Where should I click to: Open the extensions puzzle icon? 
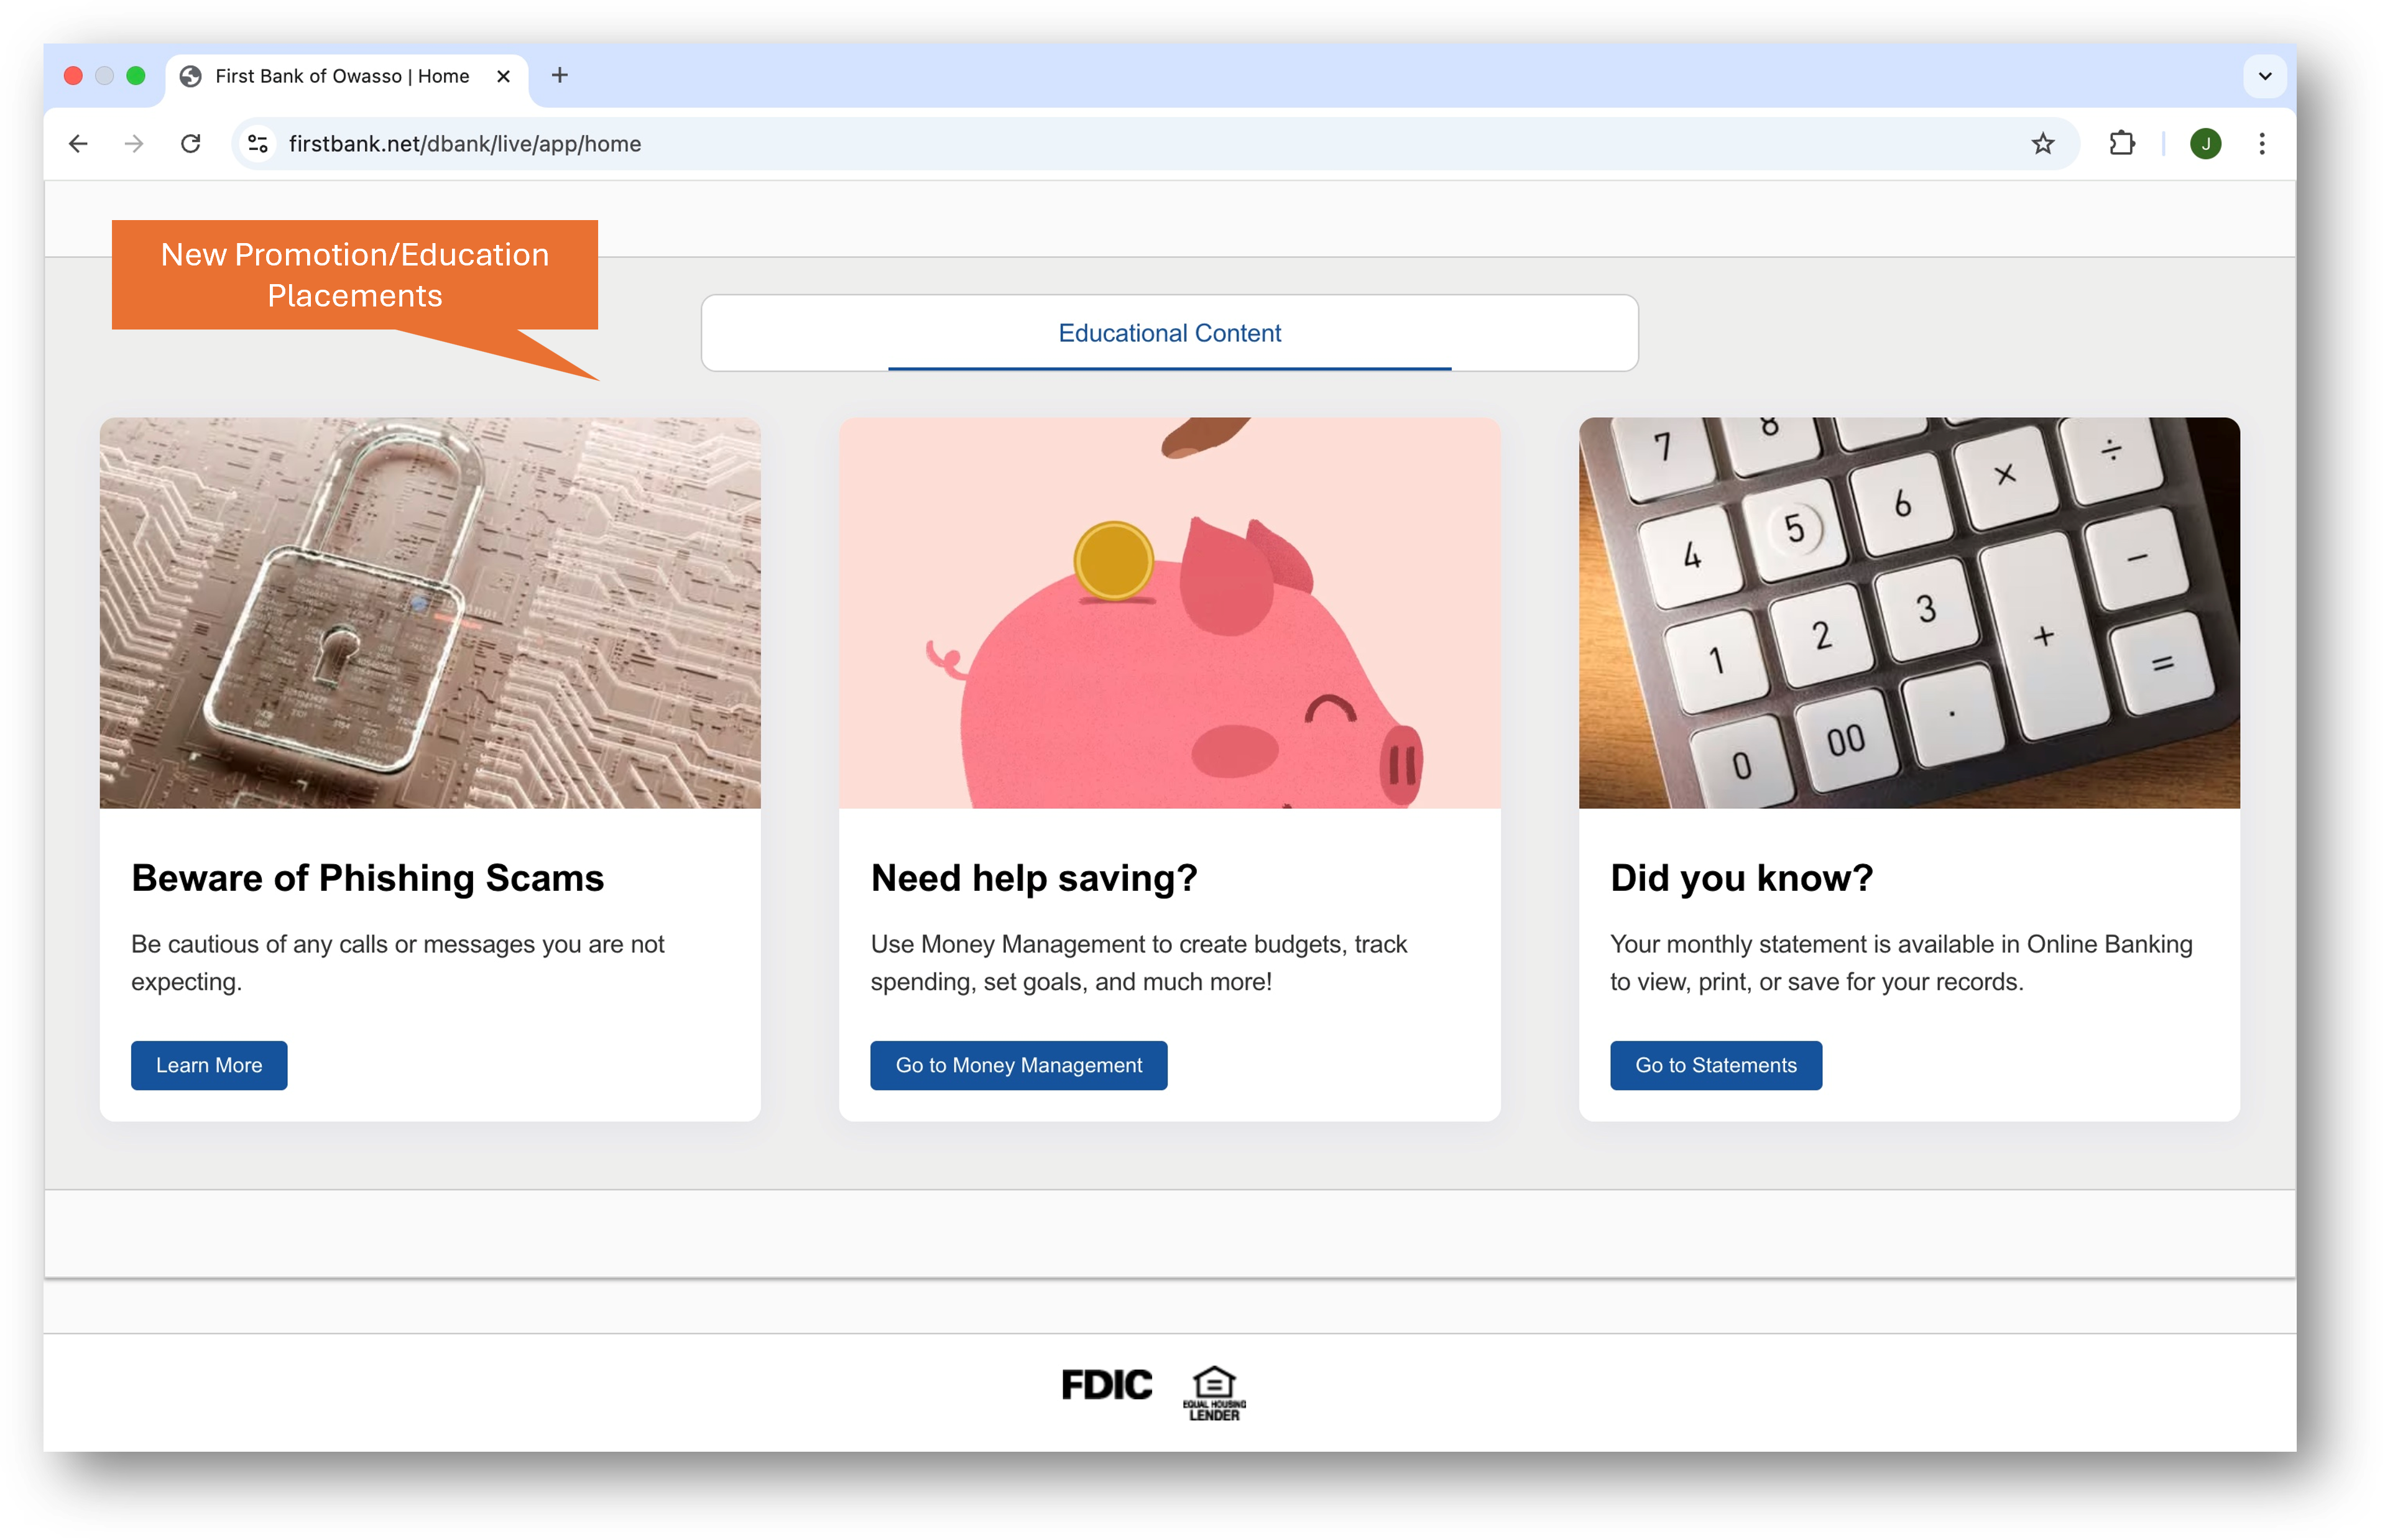(x=2122, y=144)
